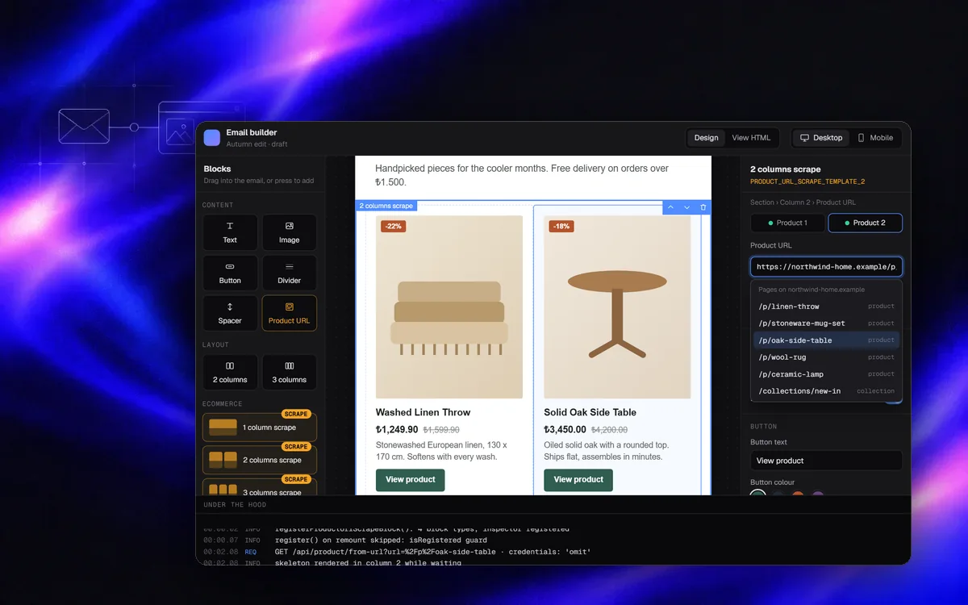This screenshot has height=605, width=968.
Task: Click the Solid Oak Side Table title
Action: coord(590,412)
